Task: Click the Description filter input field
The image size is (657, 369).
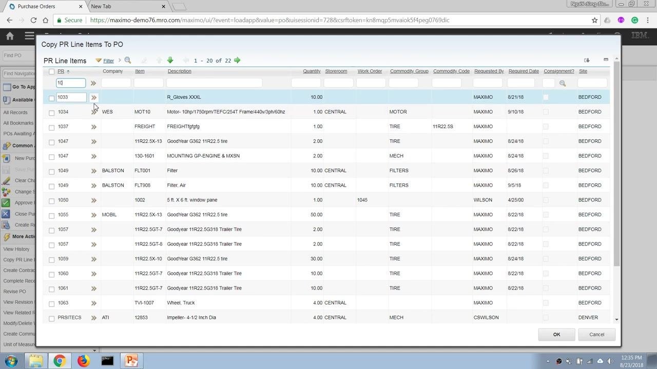Action: [214, 83]
